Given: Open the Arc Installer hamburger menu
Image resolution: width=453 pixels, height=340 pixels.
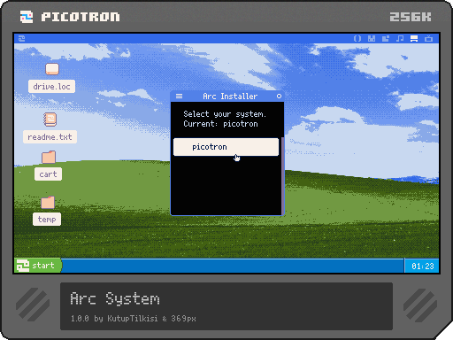Looking at the screenshot, I should (x=179, y=97).
